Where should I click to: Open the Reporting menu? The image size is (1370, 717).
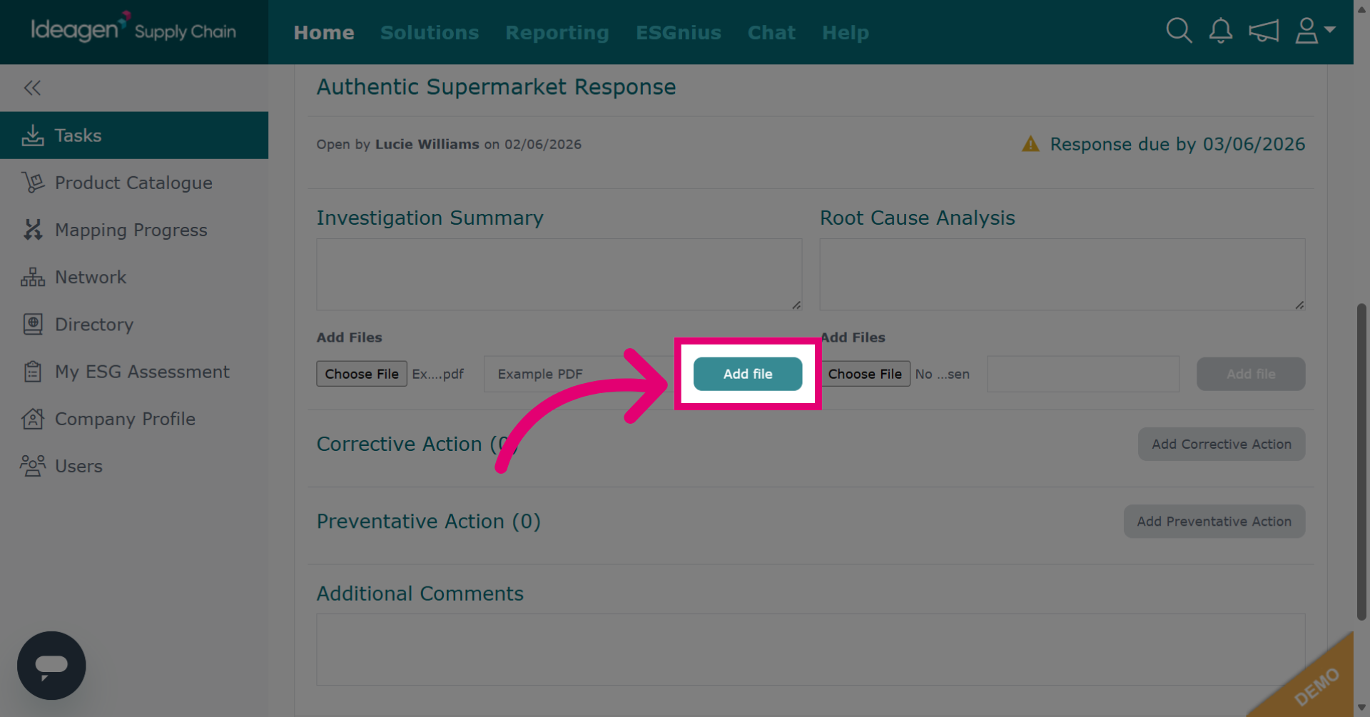tap(557, 33)
